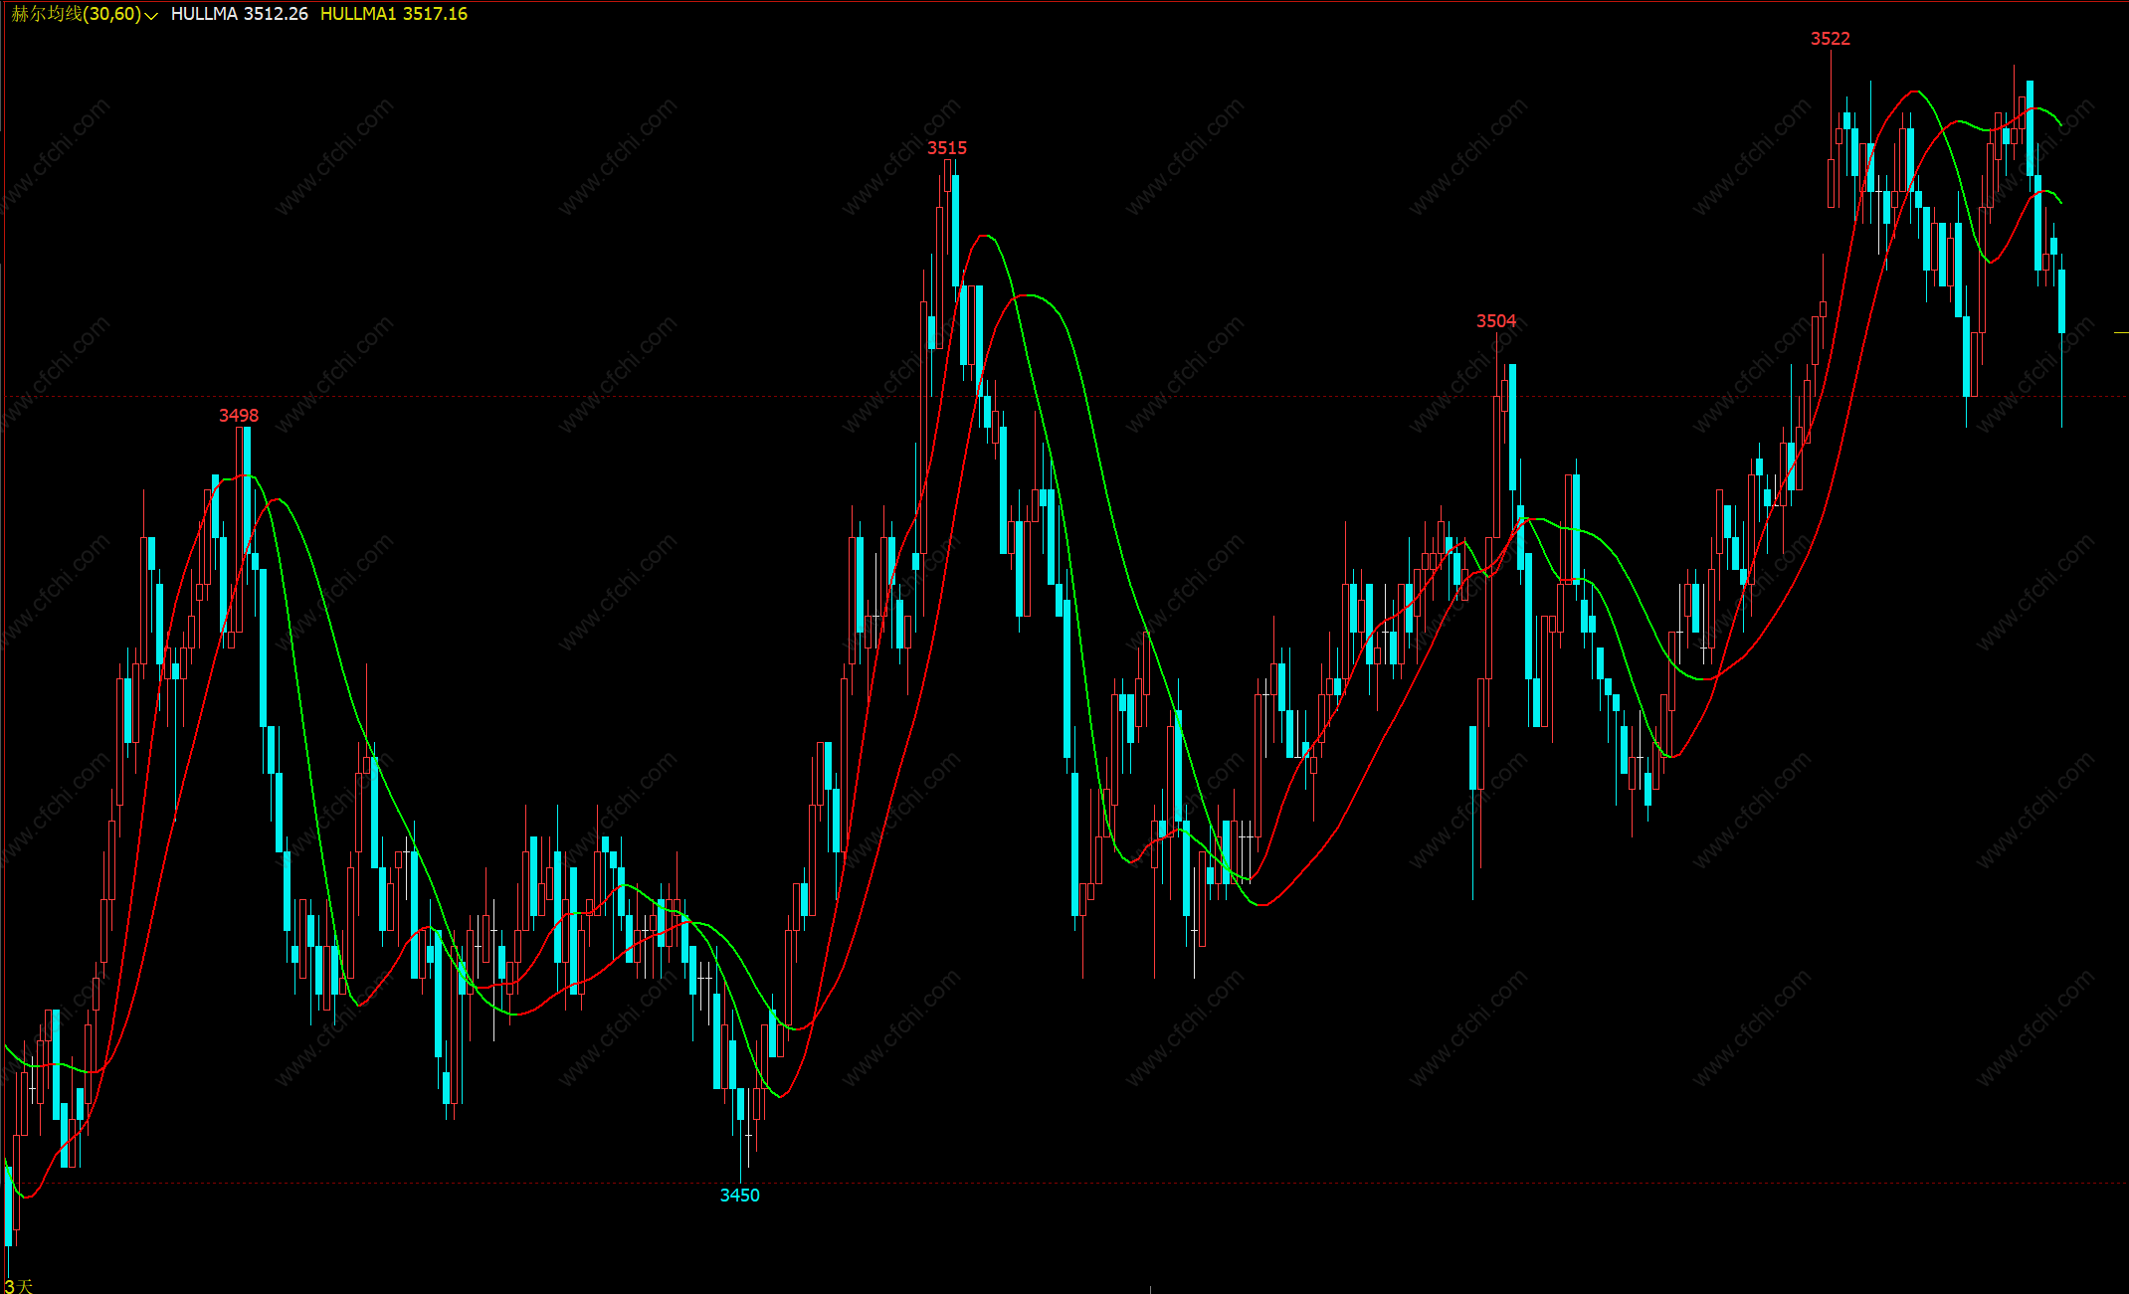Click the lowest candlestick above 3450 label
Screen dimensions: 2129x1294
point(740,1104)
